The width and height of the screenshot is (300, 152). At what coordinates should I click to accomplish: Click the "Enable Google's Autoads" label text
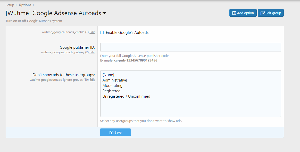(127, 33)
